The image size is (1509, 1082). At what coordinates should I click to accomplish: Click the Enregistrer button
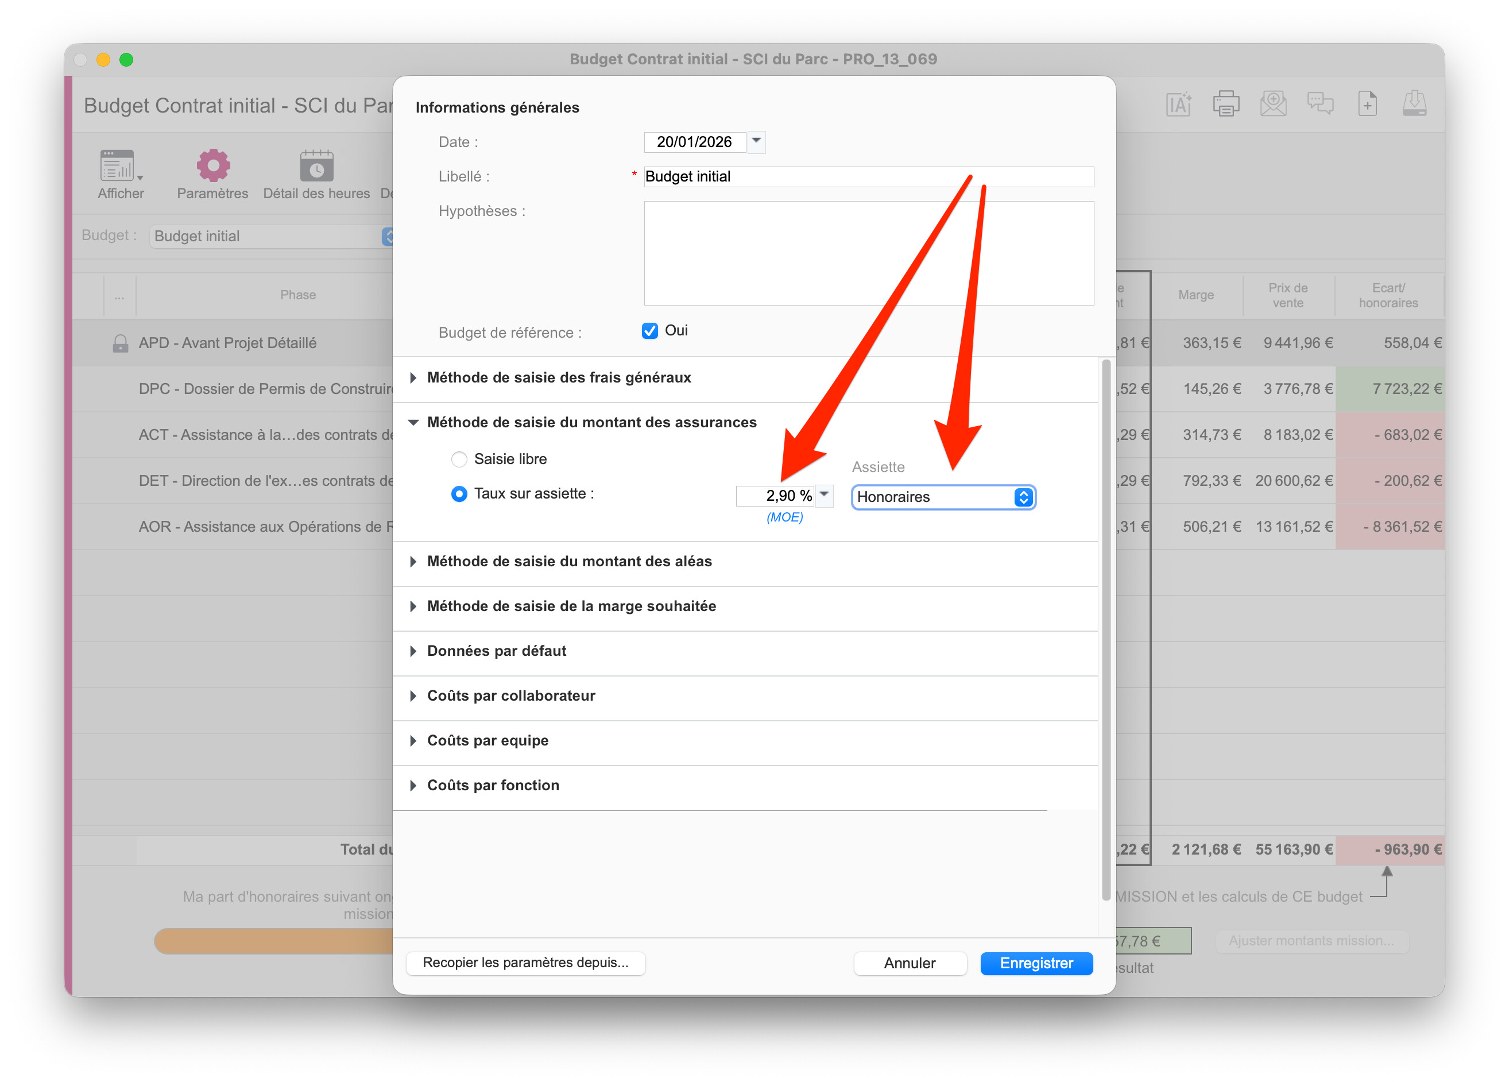pyautogui.click(x=1036, y=963)
